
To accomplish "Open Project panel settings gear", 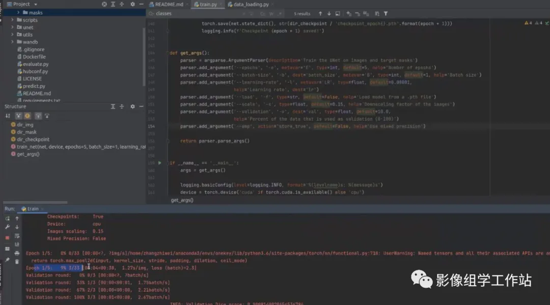I will tap(132, 4).
